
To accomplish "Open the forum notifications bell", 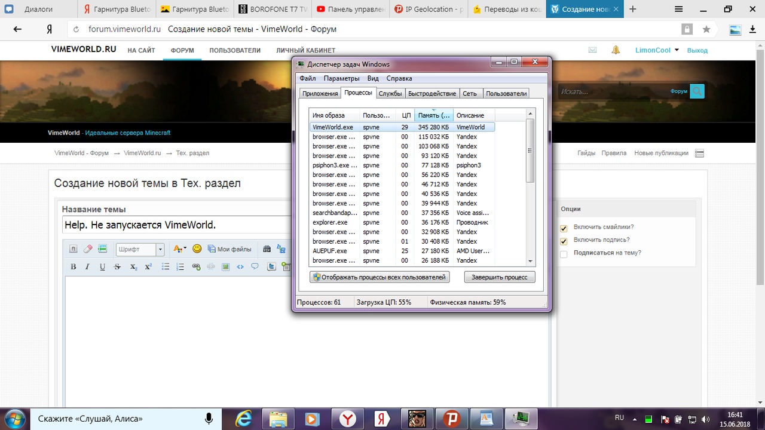I will (x=616, y=50).
